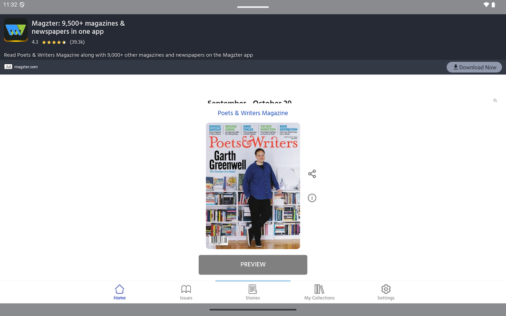This screenshot has height=316, width=506.
Task: Tap the top drag handle bar
Action: coord(253,7)
